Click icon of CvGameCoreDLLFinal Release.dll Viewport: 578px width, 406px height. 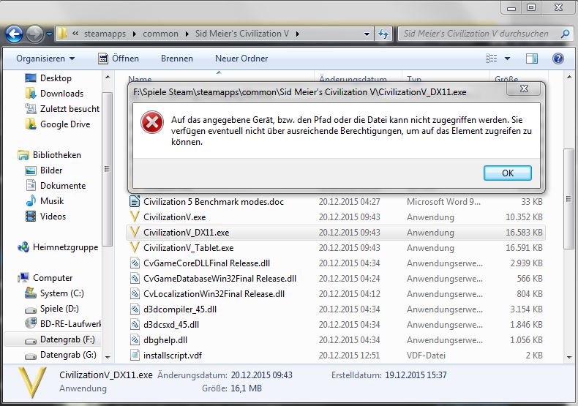click(135, 263)
